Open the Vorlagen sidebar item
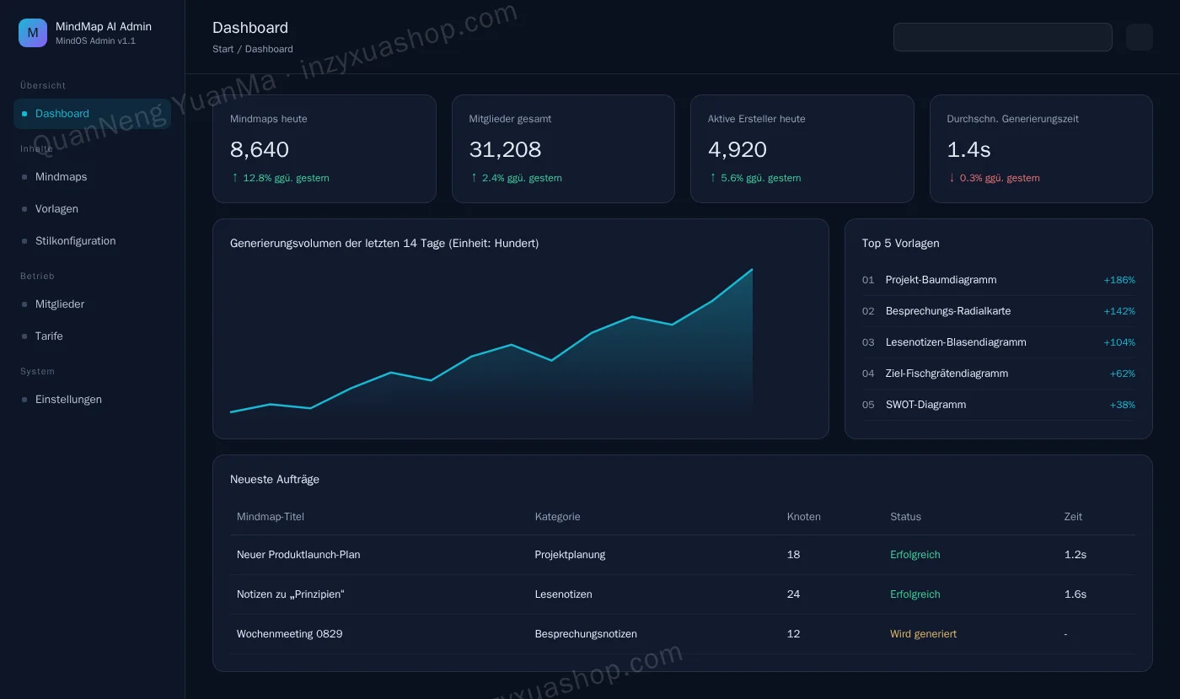Viewport: 1180px width, 699px height. coord(92,209)
